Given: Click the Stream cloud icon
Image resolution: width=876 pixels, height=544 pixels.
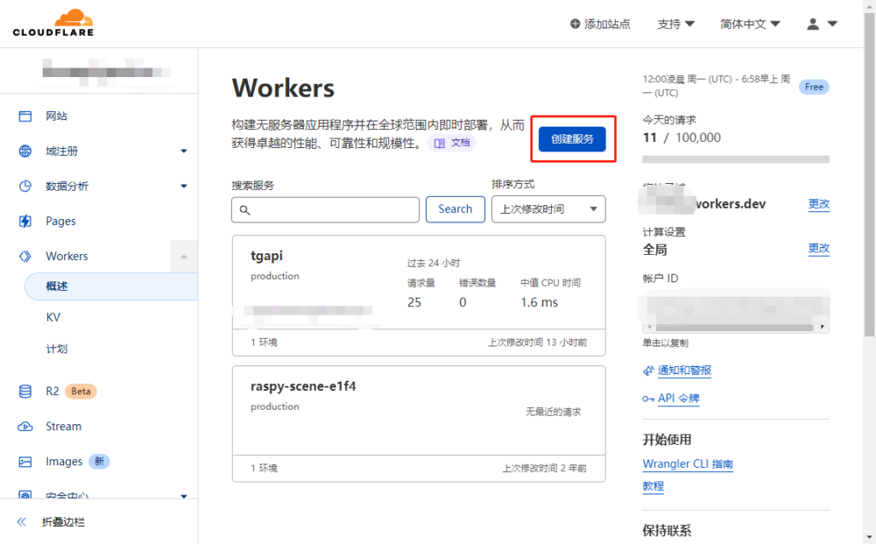Looking at the screenshot, I should click(x=26, y=427).
